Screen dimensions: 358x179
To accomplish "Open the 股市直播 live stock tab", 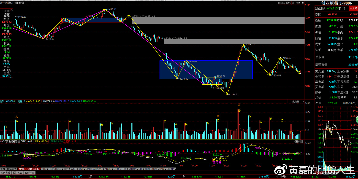I will tap(5, 173).
